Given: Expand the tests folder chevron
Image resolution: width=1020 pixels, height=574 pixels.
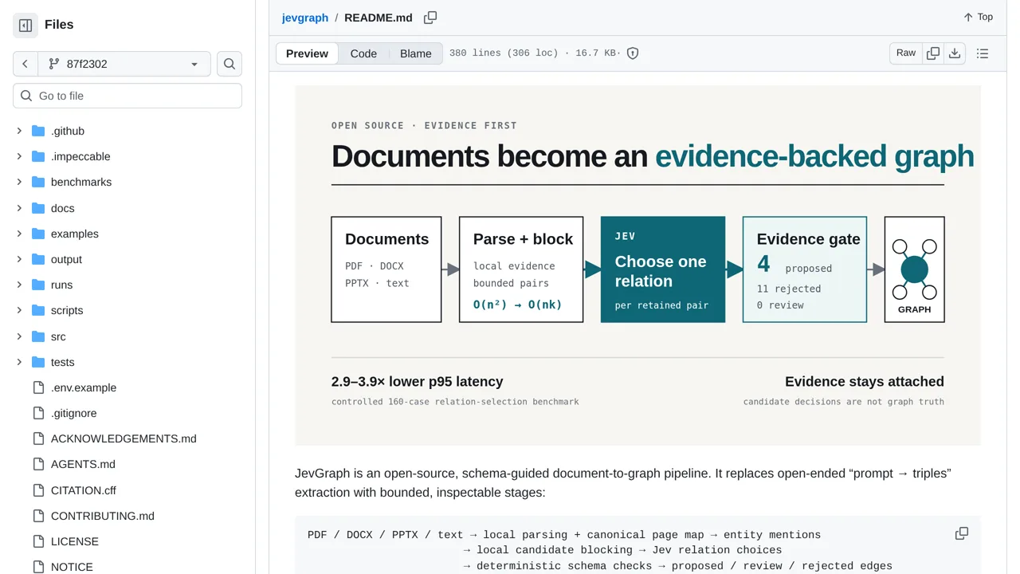Looking at the screenshot, I should point(19,362).
